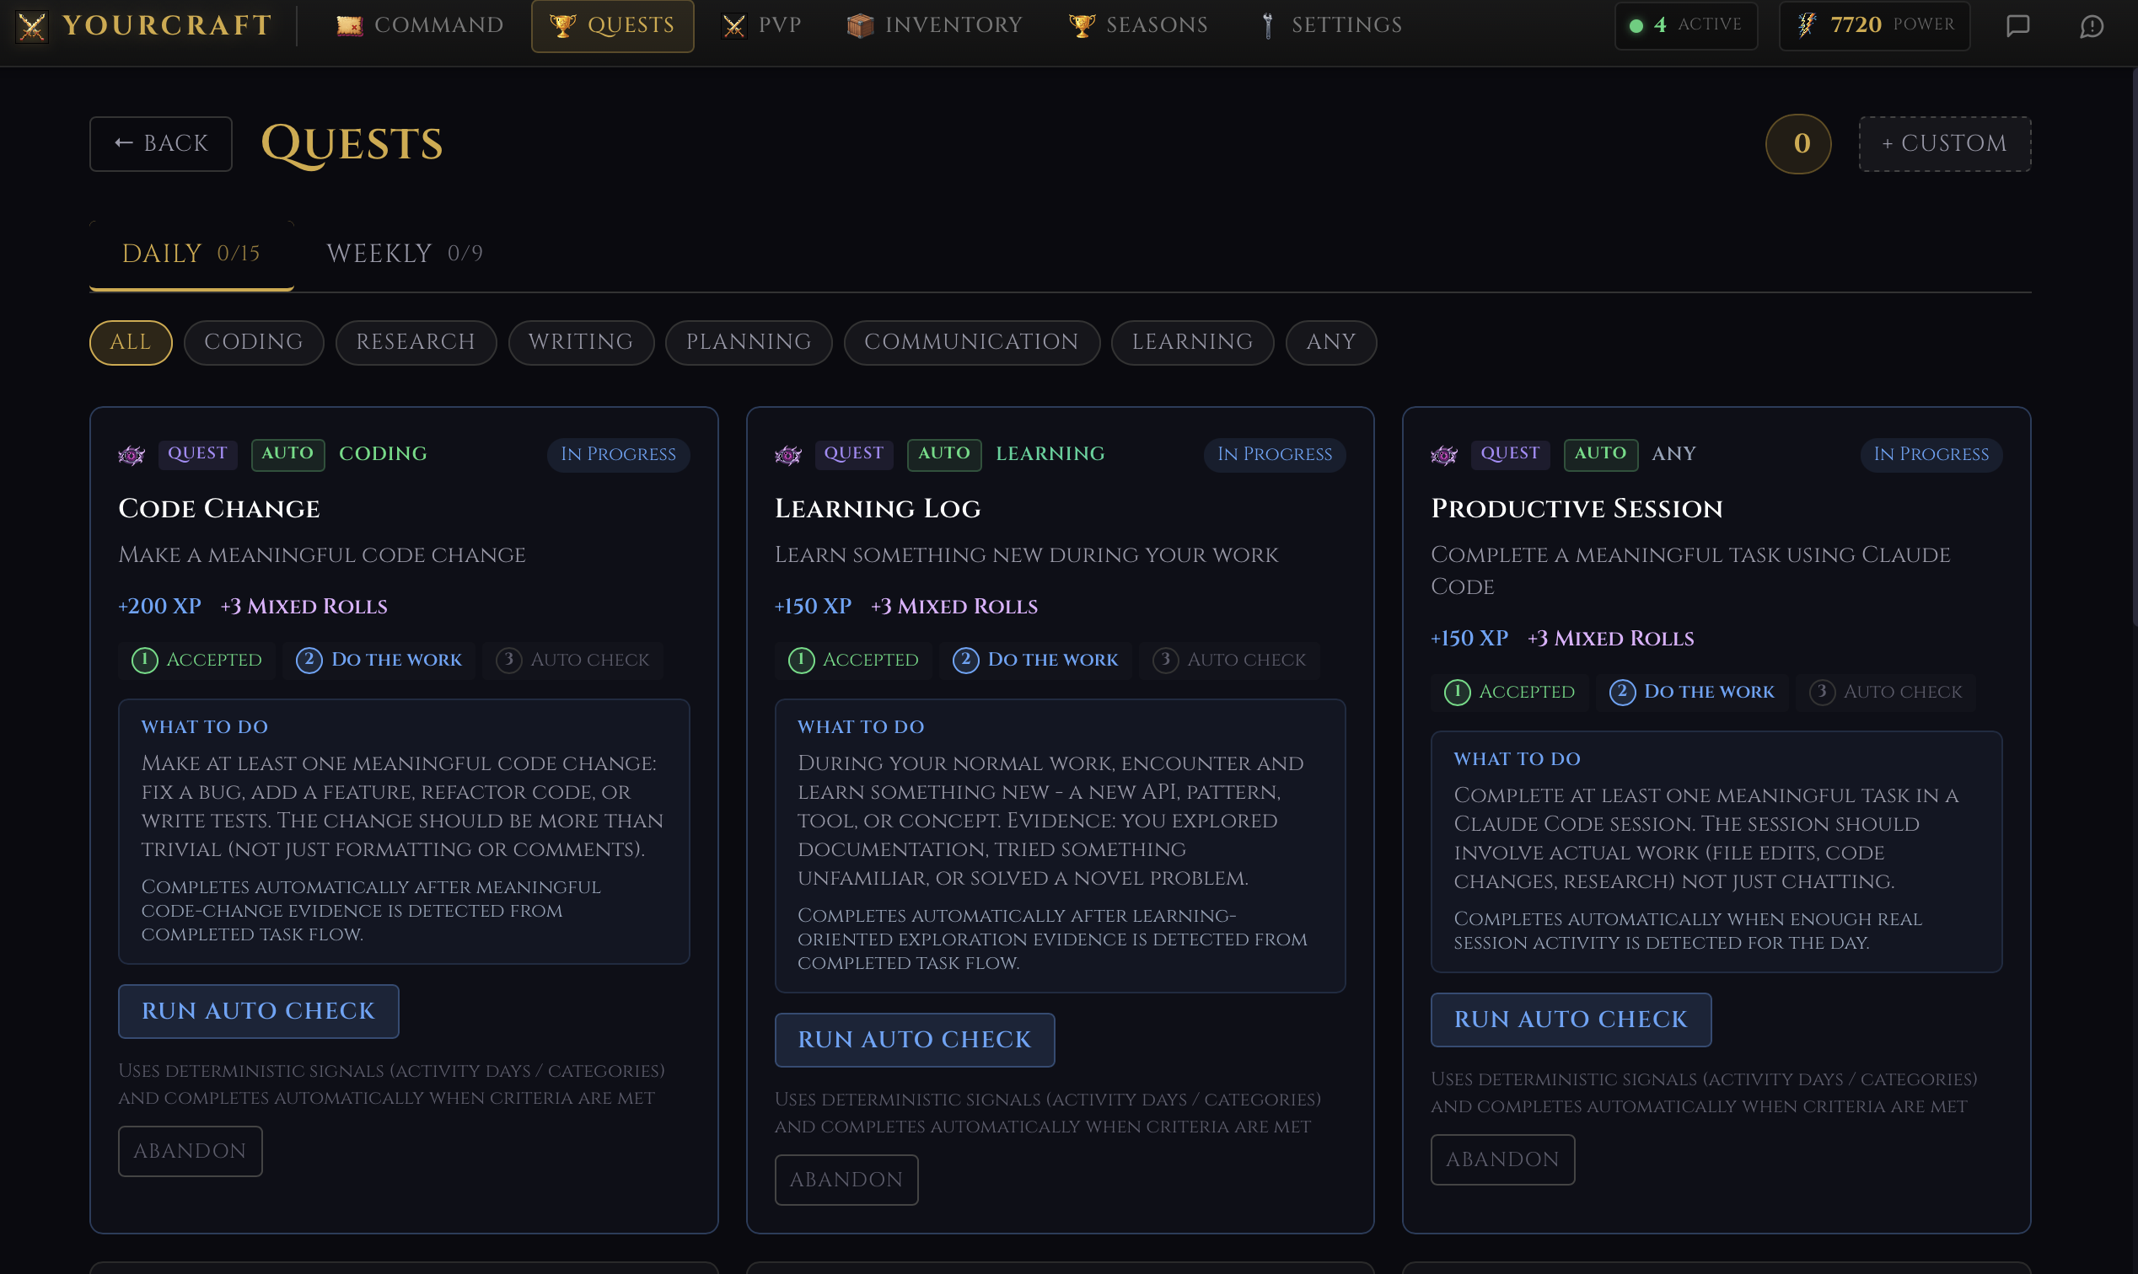Toggle the AUTO badge on Code Change
The height and width of the screenshot is (1274, 2138).
287,454
